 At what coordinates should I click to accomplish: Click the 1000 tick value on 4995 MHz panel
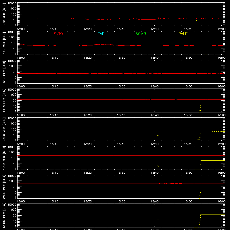[x=13, y=152]
